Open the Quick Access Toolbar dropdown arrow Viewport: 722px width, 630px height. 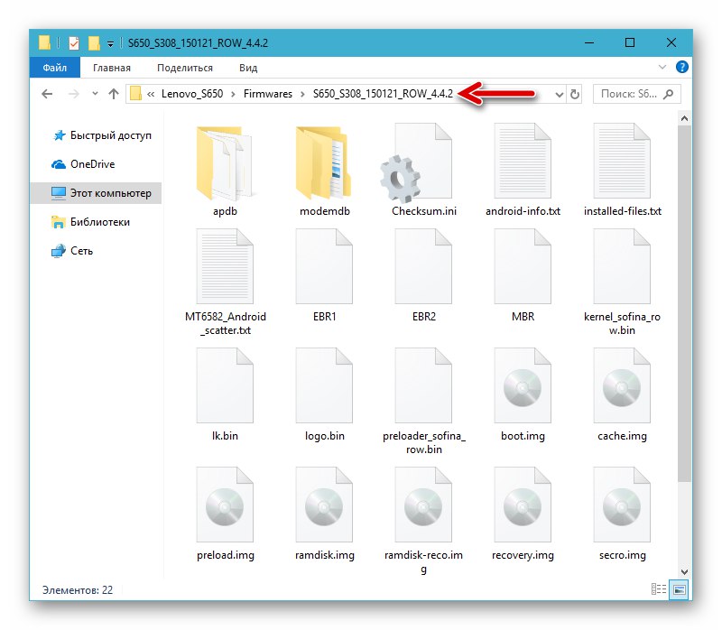(112, 42)
